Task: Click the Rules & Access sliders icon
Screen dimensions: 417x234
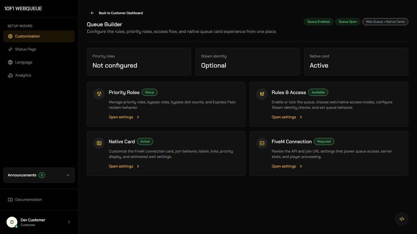Action: coord(262,94)
